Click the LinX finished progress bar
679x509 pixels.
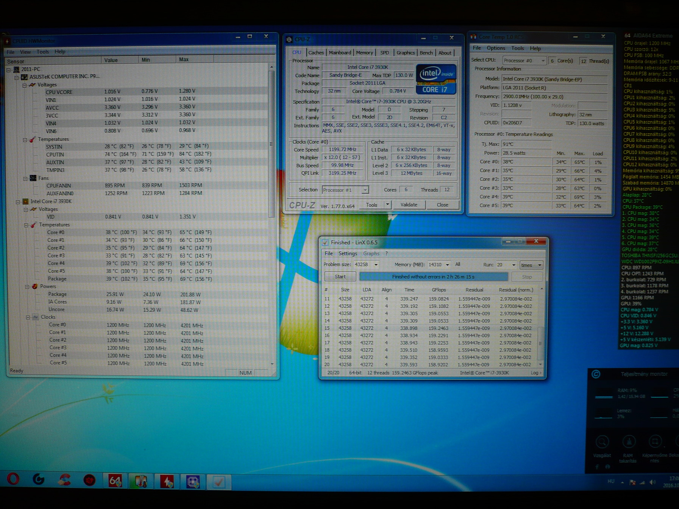point(433,277)
